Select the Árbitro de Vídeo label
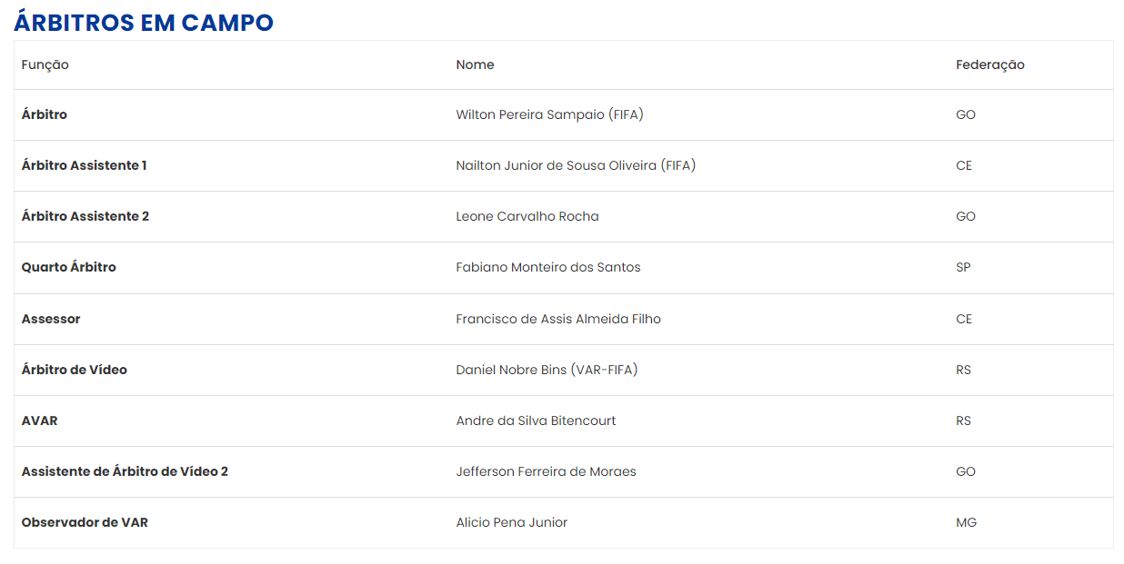The image size is (1124, 564). [x=75, y=370]
